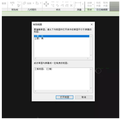The width and height of the screenshot is (120, 119).
Task: Click right arrow of 3D view list horizontal scrollbar
Action: click(88, 91)
